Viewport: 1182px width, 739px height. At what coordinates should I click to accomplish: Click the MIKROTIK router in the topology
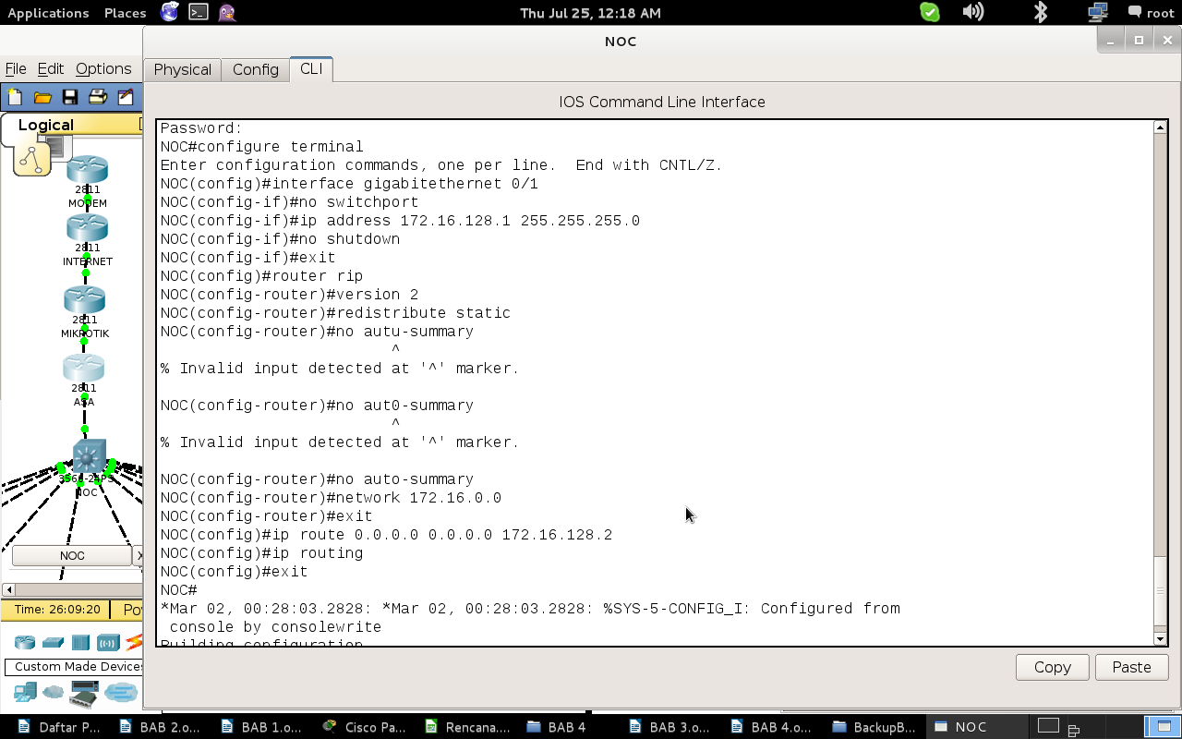(x=84, y=300)
